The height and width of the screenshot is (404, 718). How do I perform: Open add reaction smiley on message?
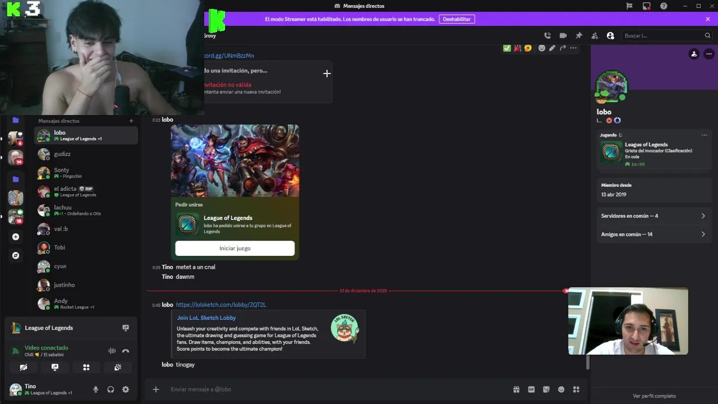[x=542, y=48]
